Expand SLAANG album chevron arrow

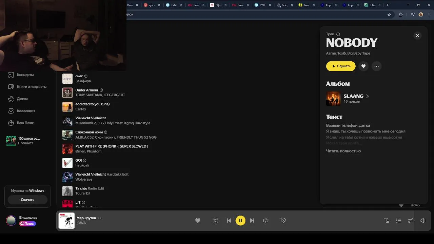[x=368, y=96]
